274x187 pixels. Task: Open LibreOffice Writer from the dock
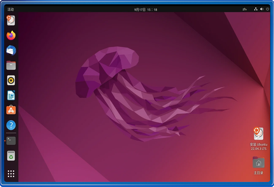click(11, 95)
